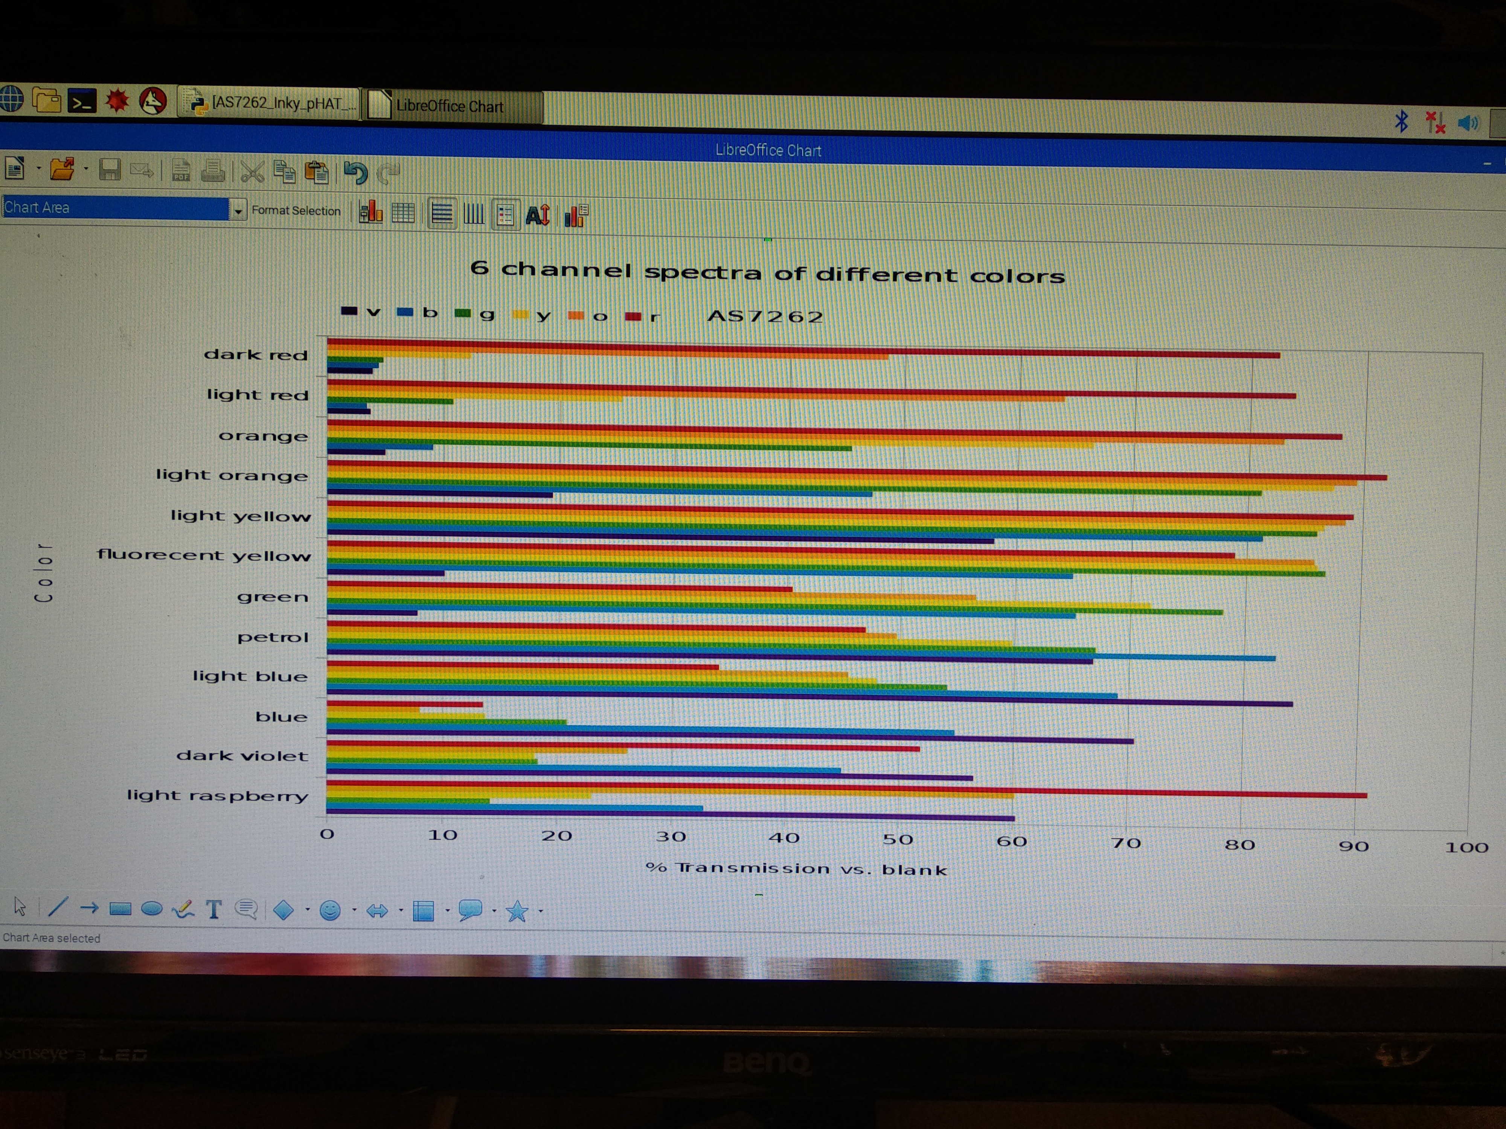Select the Freeform Line drawing tool

(183, 909)
